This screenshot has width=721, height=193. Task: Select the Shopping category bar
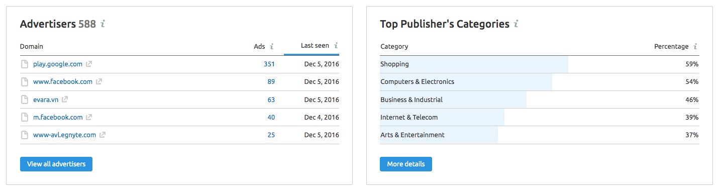[474, 64]
